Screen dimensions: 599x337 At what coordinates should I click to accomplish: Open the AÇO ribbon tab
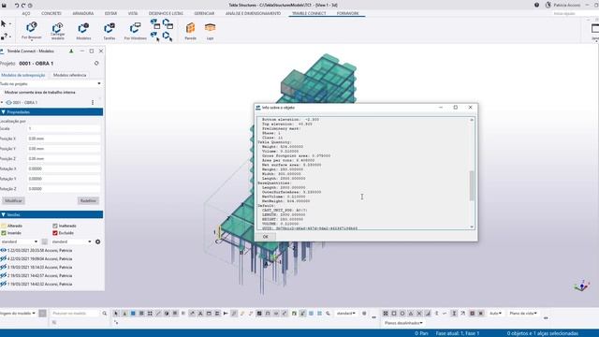pyautogui.click(x=26, y=13)
